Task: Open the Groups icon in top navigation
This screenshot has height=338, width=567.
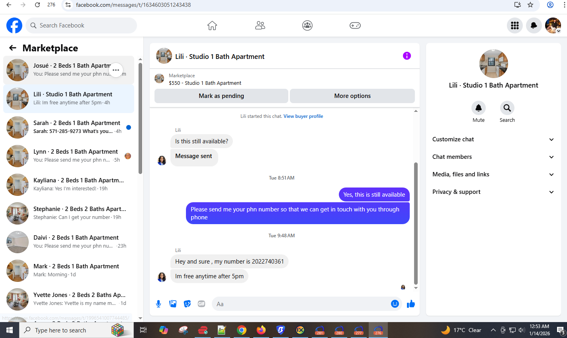Action: tap(307, 25)
